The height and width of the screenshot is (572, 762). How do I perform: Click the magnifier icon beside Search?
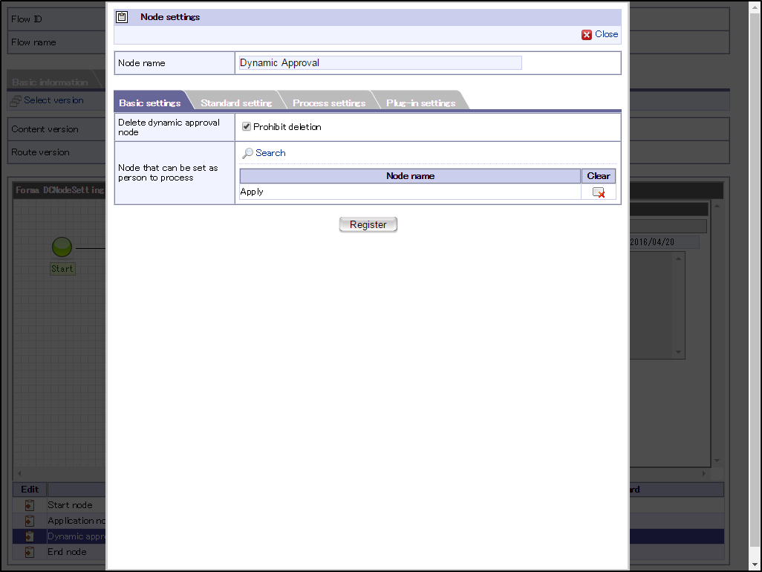(x=247, y=153)
